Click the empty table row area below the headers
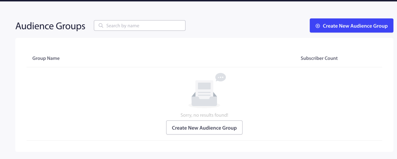Viewport: 397px width, 159px height. [x=78, y=103]
